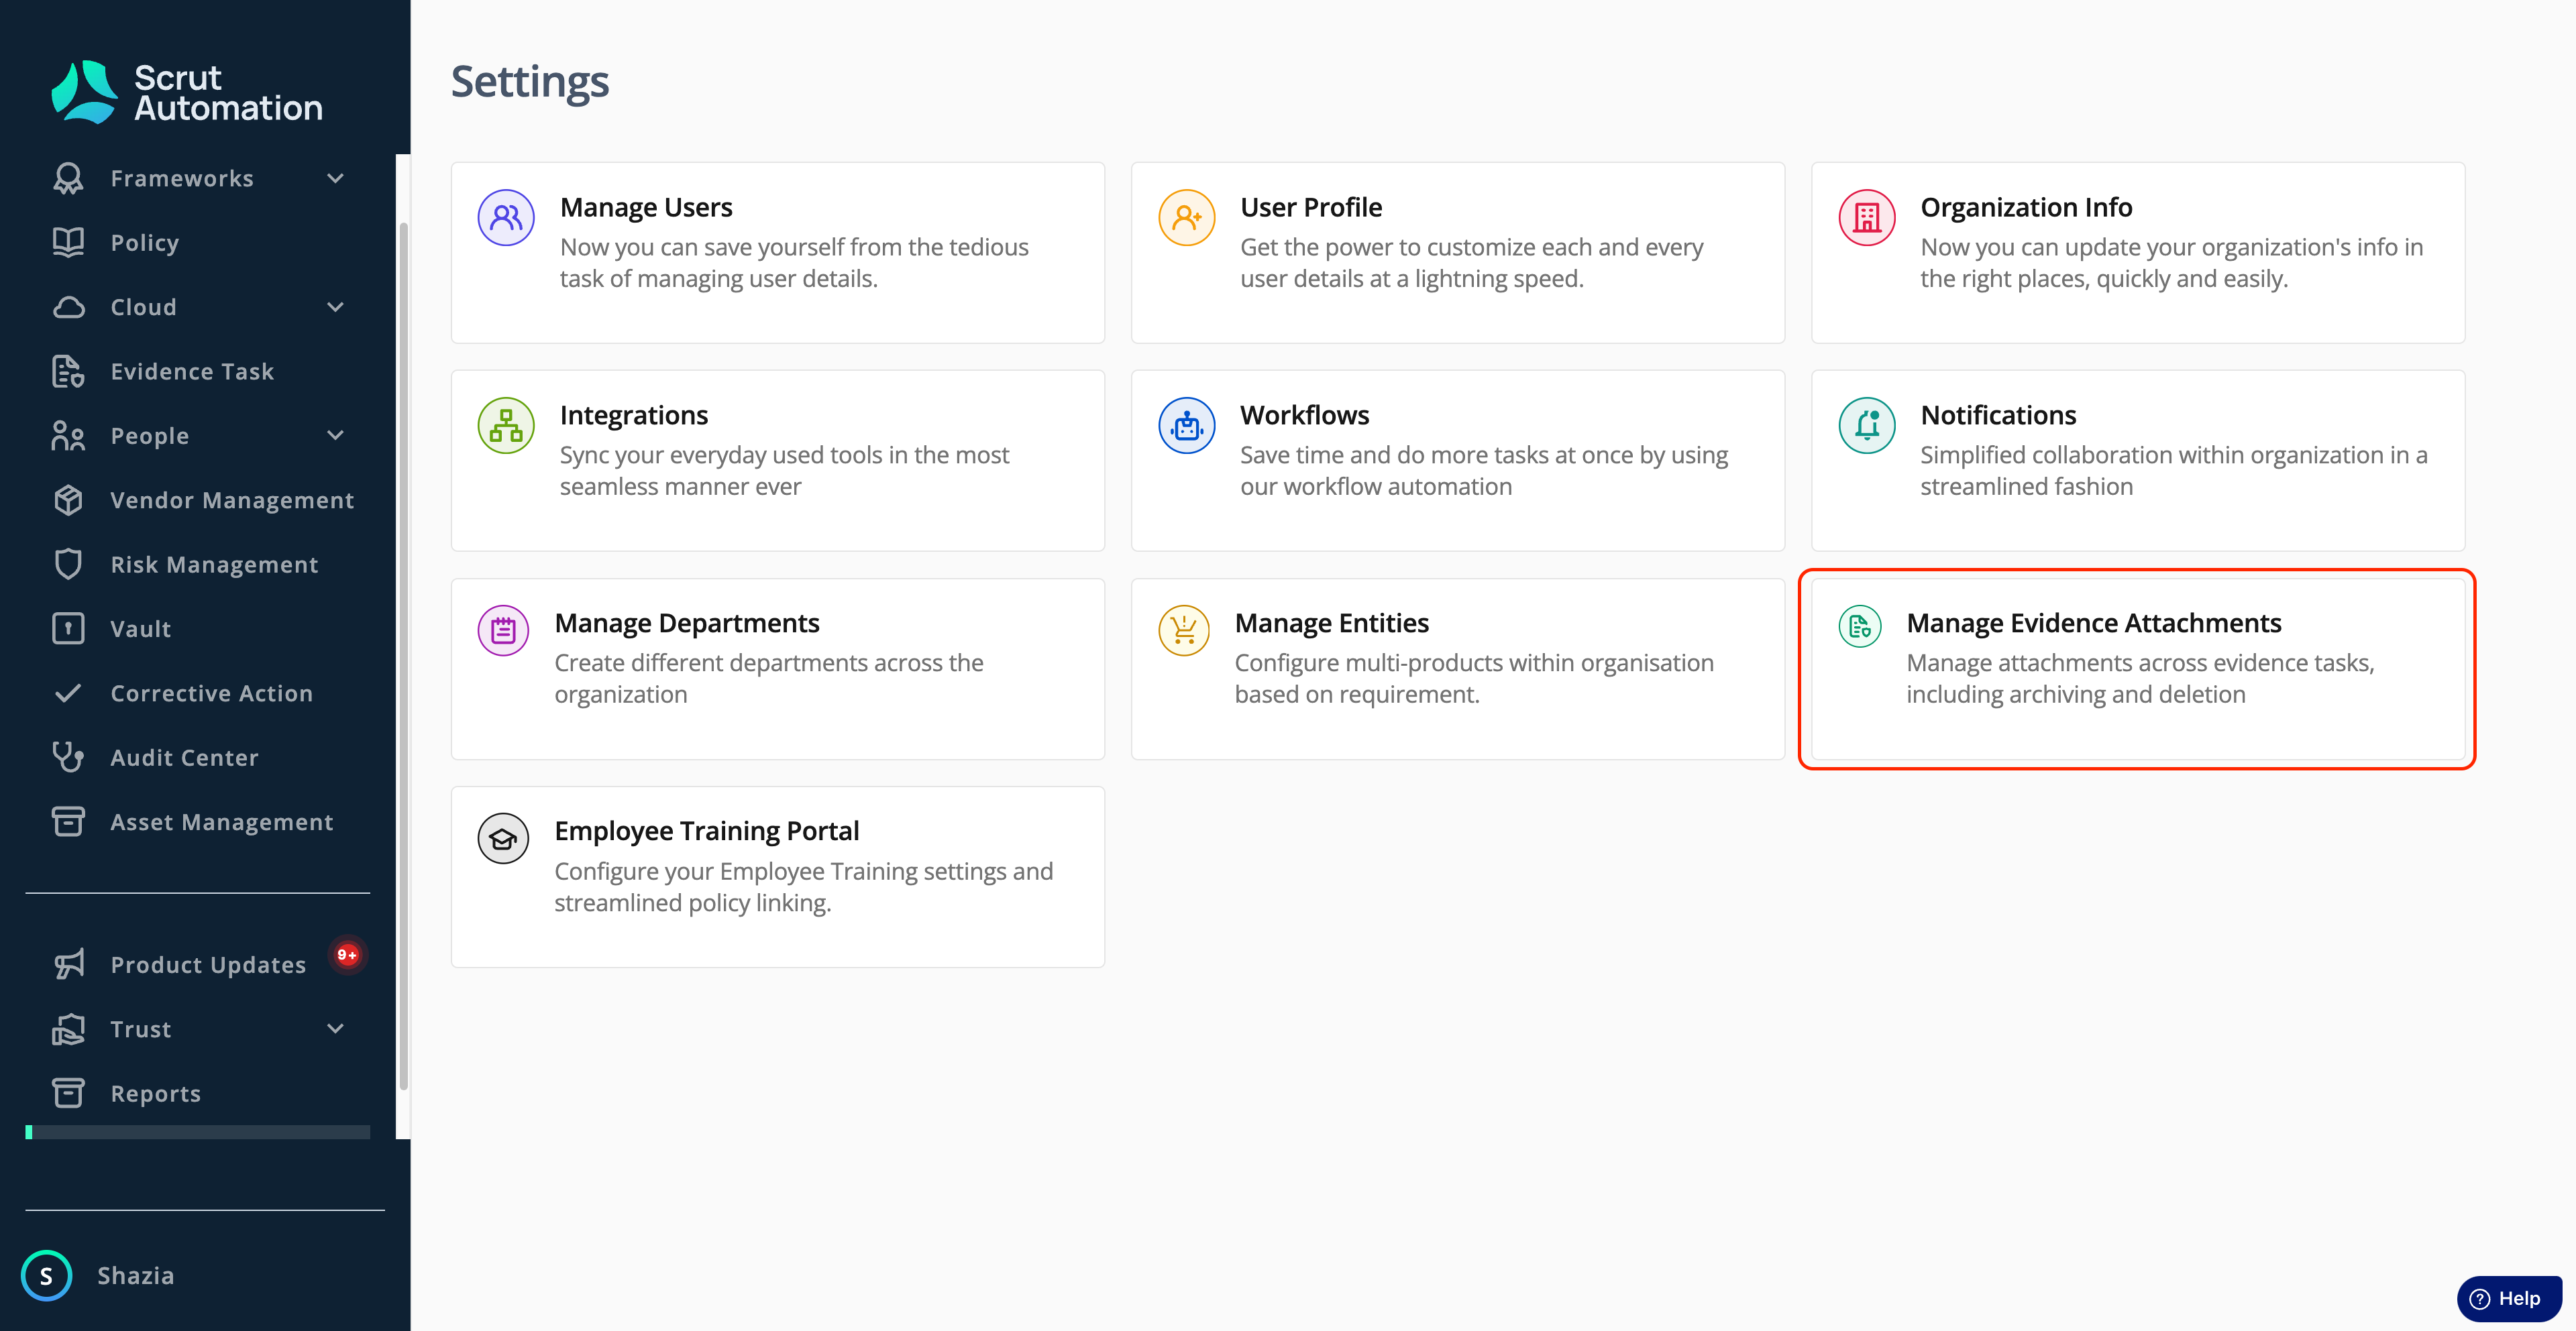This screenshot has width=2576, height=1331.
Task: Open Manage Entities card title
Action: (1331, 622)
